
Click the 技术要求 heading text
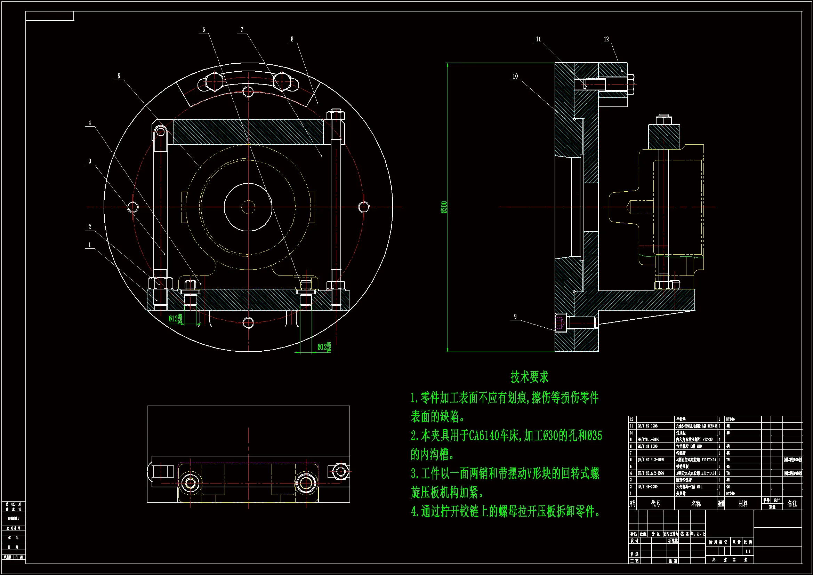pos(529,377)
